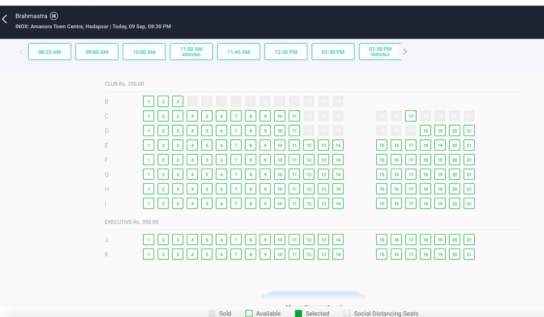Select seat 9 in row D
The height and width of the screenshot is (317, 544).
click(265, 131)
